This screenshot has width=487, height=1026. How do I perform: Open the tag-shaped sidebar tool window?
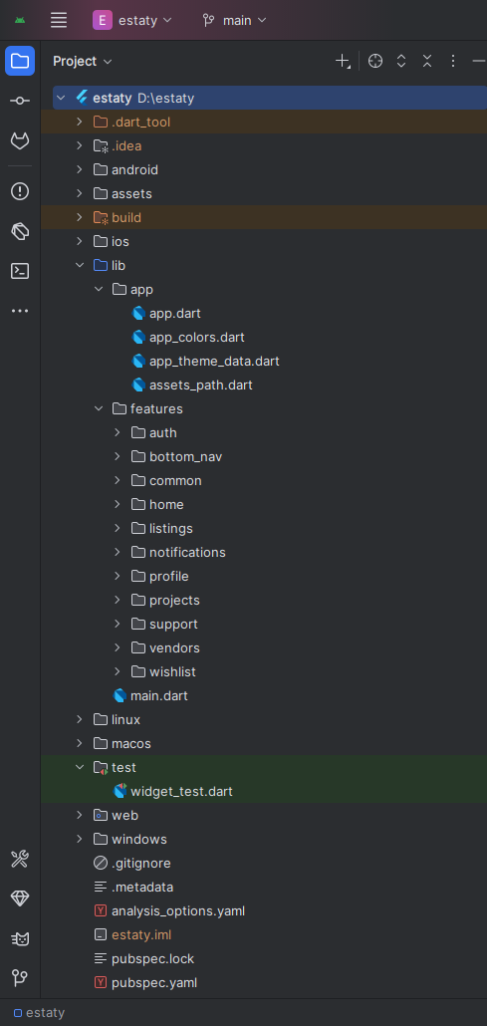[20, 231]
